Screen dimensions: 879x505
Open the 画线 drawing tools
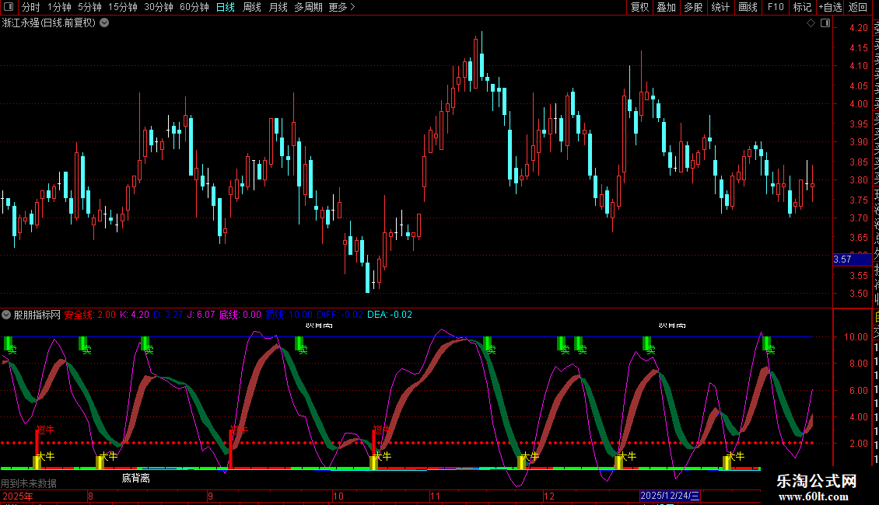click(748, 7)
